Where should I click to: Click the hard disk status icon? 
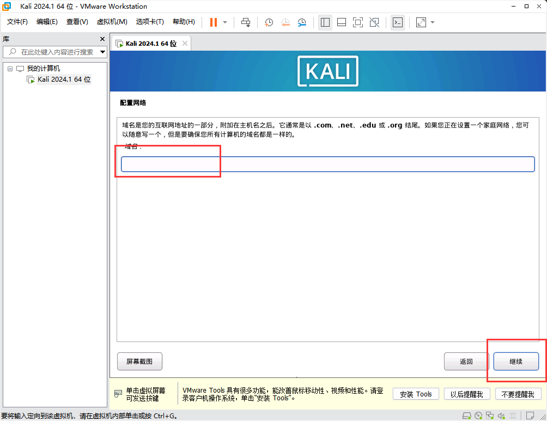click(x=466, y=416)
